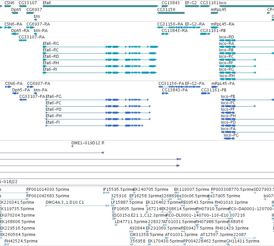Click the Efa6-RG transcript label
The height and width of the screenshot is (246, 274).
pos(51,44)
